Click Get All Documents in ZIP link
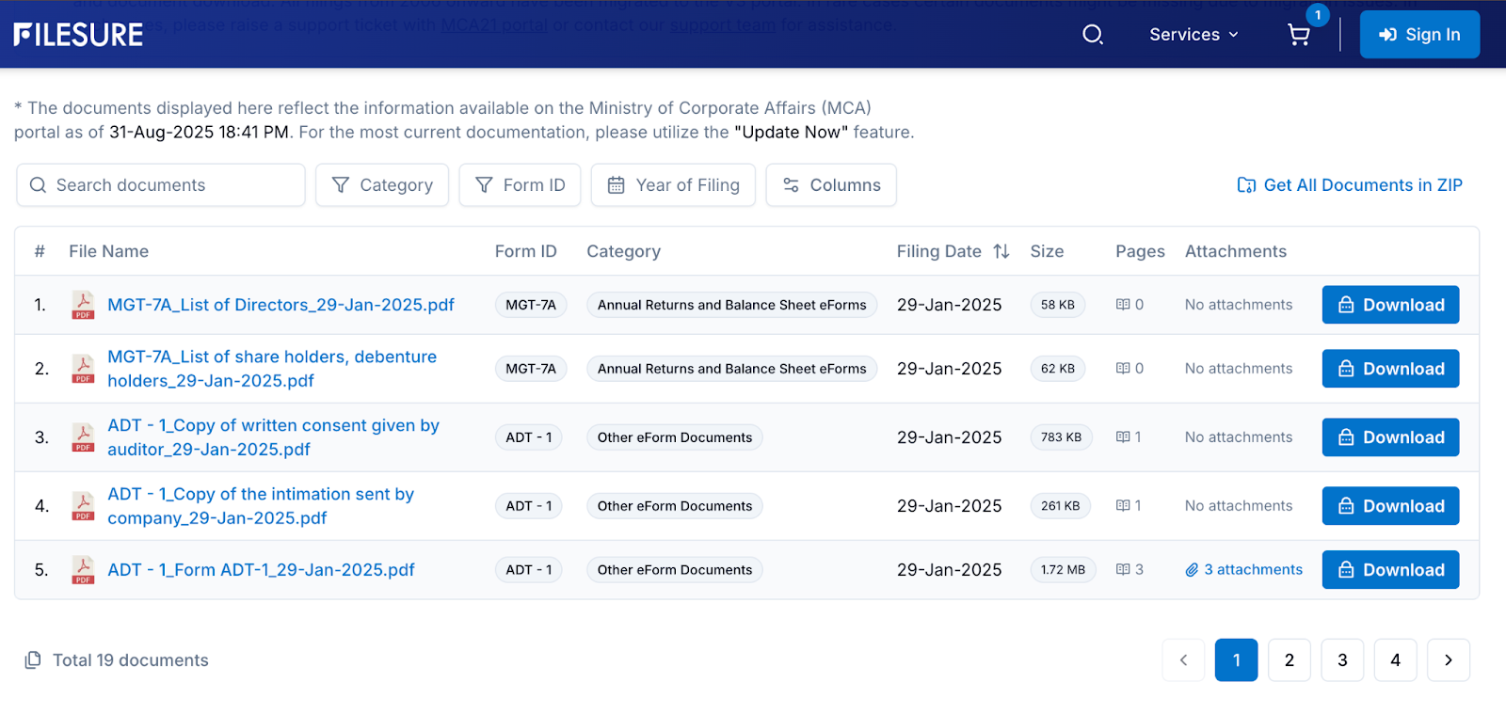The width and height of the screenshot is (1506, 714). (x=1350, y=185)
